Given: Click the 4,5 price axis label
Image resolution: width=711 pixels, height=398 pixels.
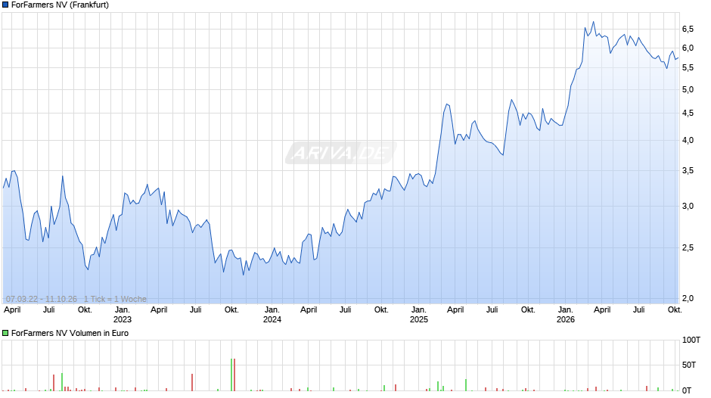Looking at the screenshot, I should tap(688, 113).
